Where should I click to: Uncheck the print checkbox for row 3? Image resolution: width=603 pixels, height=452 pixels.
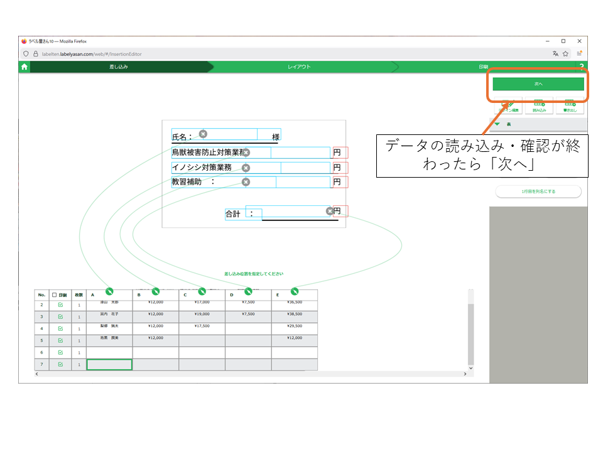60,316
